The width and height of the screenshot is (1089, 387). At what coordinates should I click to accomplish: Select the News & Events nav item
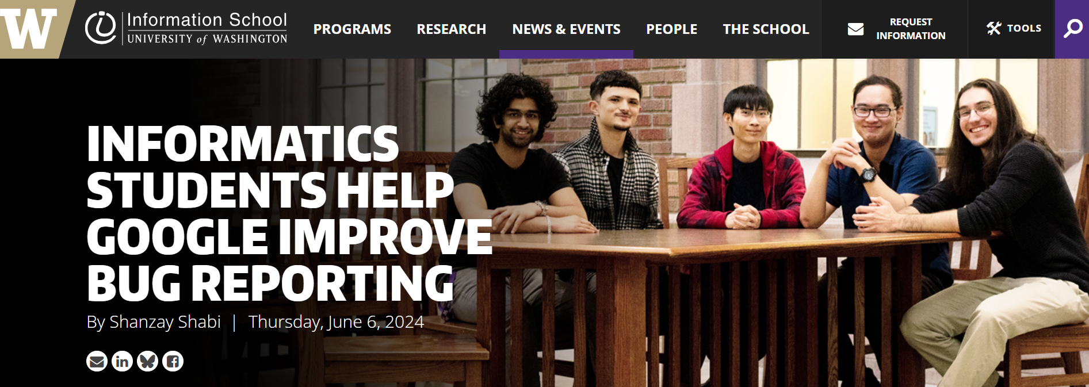pos(567,29)
